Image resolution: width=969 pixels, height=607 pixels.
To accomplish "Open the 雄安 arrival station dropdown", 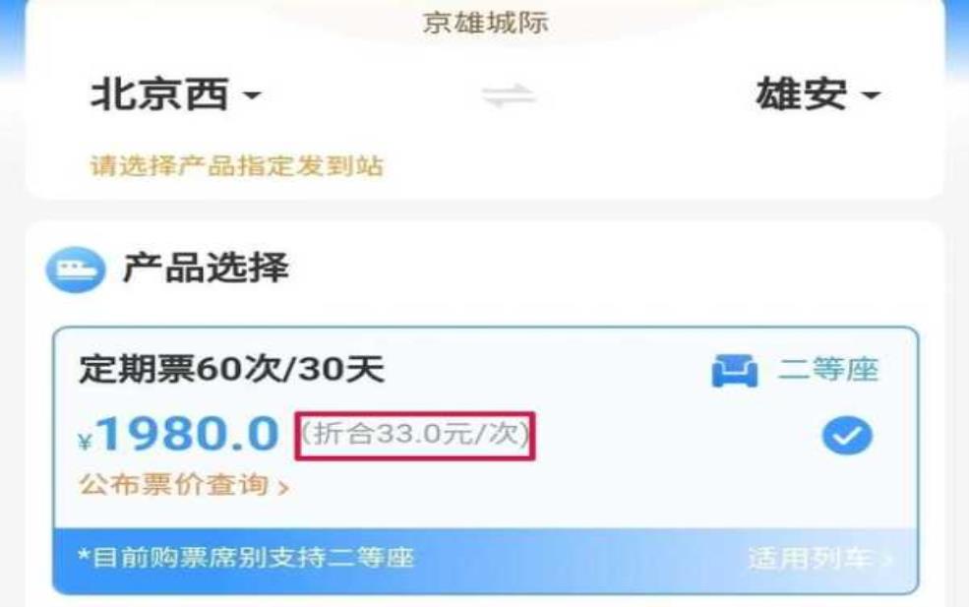I will coord(818,94).
